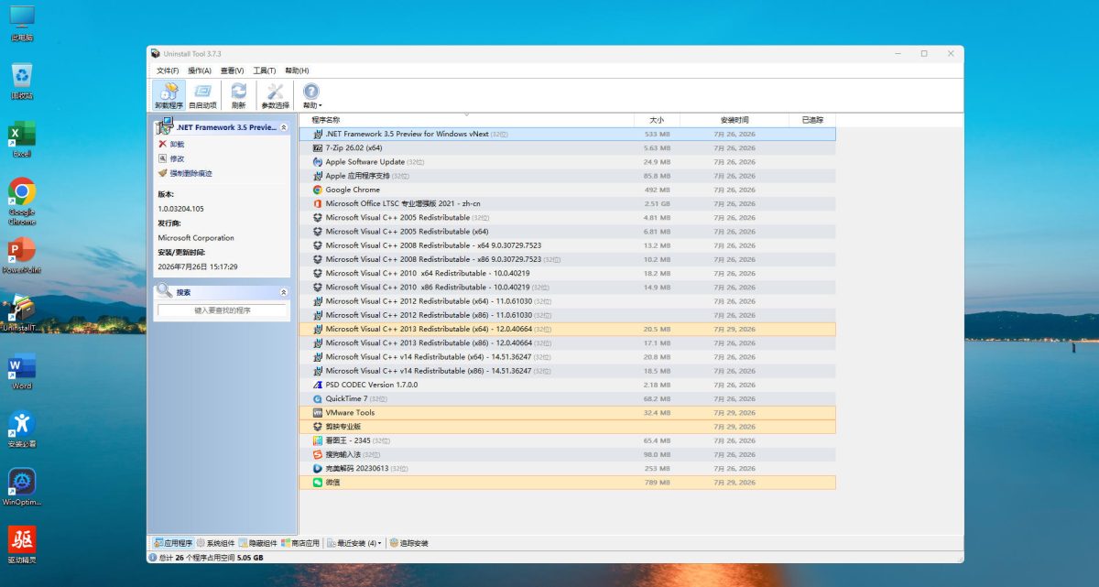Image resolution: width=1099 pixels, height=587 pixels.
Task: Select Visual C++ 2005 Redistributable (x64) row
Action: click(x=568, y=232)
